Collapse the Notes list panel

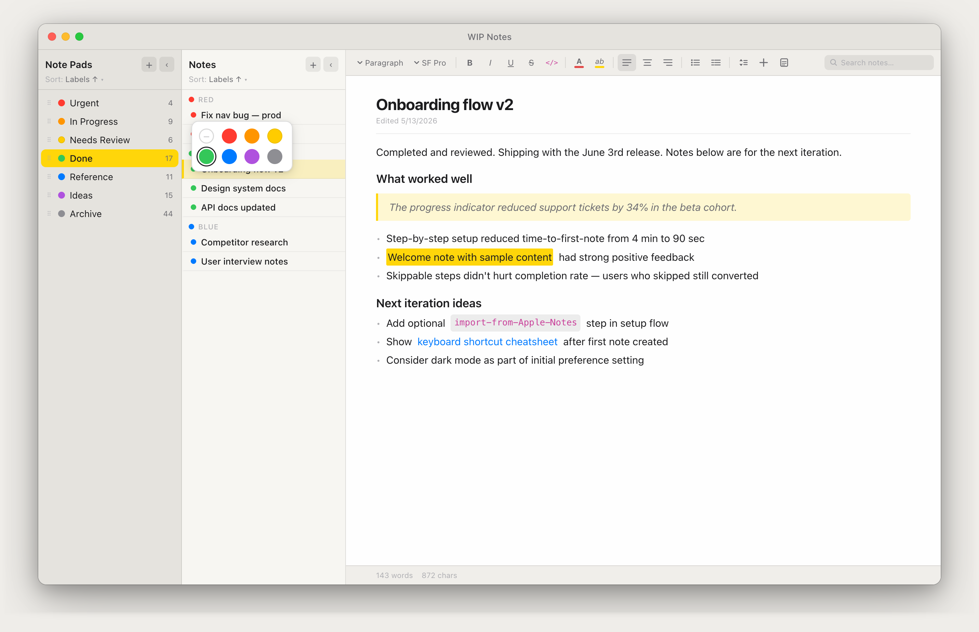click(331, 65)
